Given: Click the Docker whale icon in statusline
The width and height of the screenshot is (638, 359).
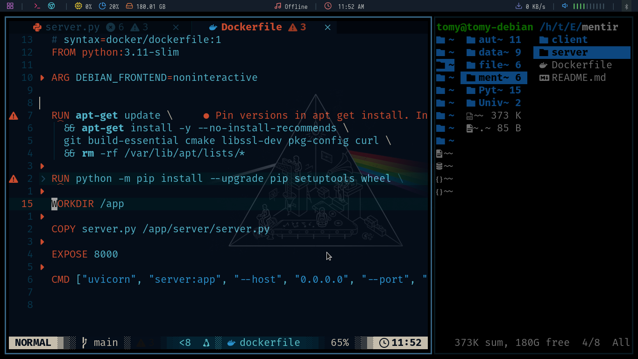Looking at the screenshot, I should [231, 343].
